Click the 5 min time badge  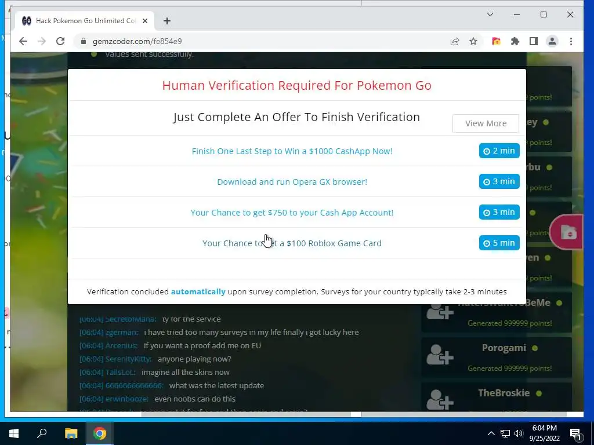click(x=499, y=243)
